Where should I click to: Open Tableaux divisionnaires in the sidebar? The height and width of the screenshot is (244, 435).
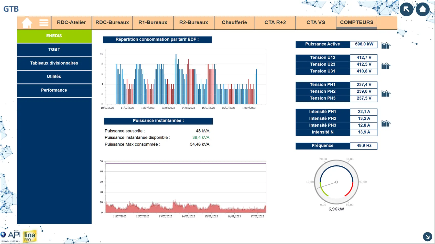tap(54, 63)
